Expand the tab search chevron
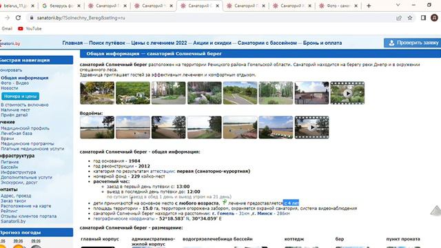Screen dimensions: 441x248 point(398,5)
